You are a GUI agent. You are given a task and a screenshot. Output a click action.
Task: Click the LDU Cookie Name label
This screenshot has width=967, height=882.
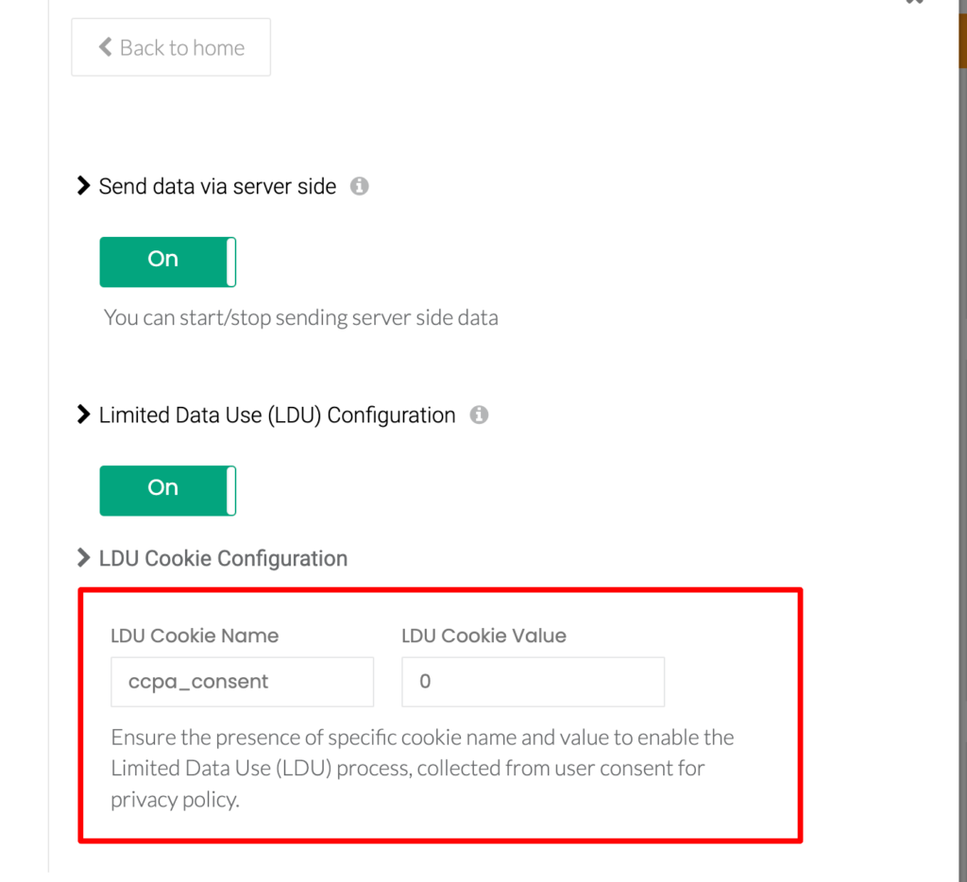[195, 636]
